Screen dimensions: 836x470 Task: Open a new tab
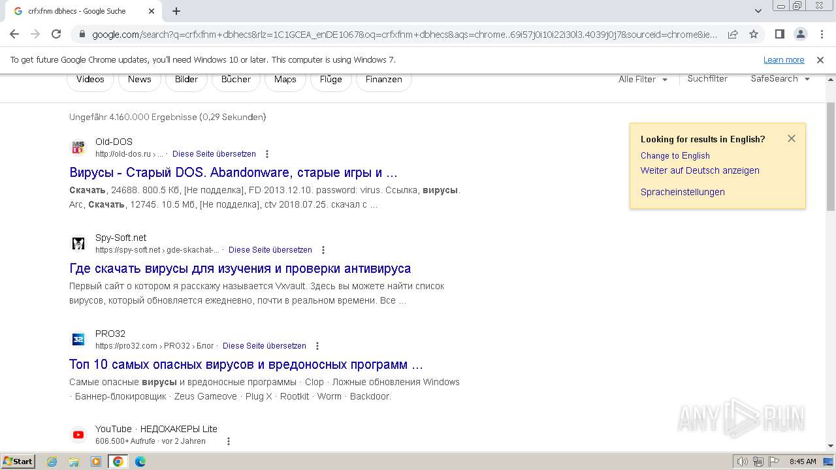pos(176,11)
